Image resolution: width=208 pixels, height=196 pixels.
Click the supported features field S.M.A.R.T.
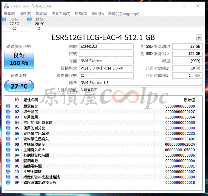point(141,90)
